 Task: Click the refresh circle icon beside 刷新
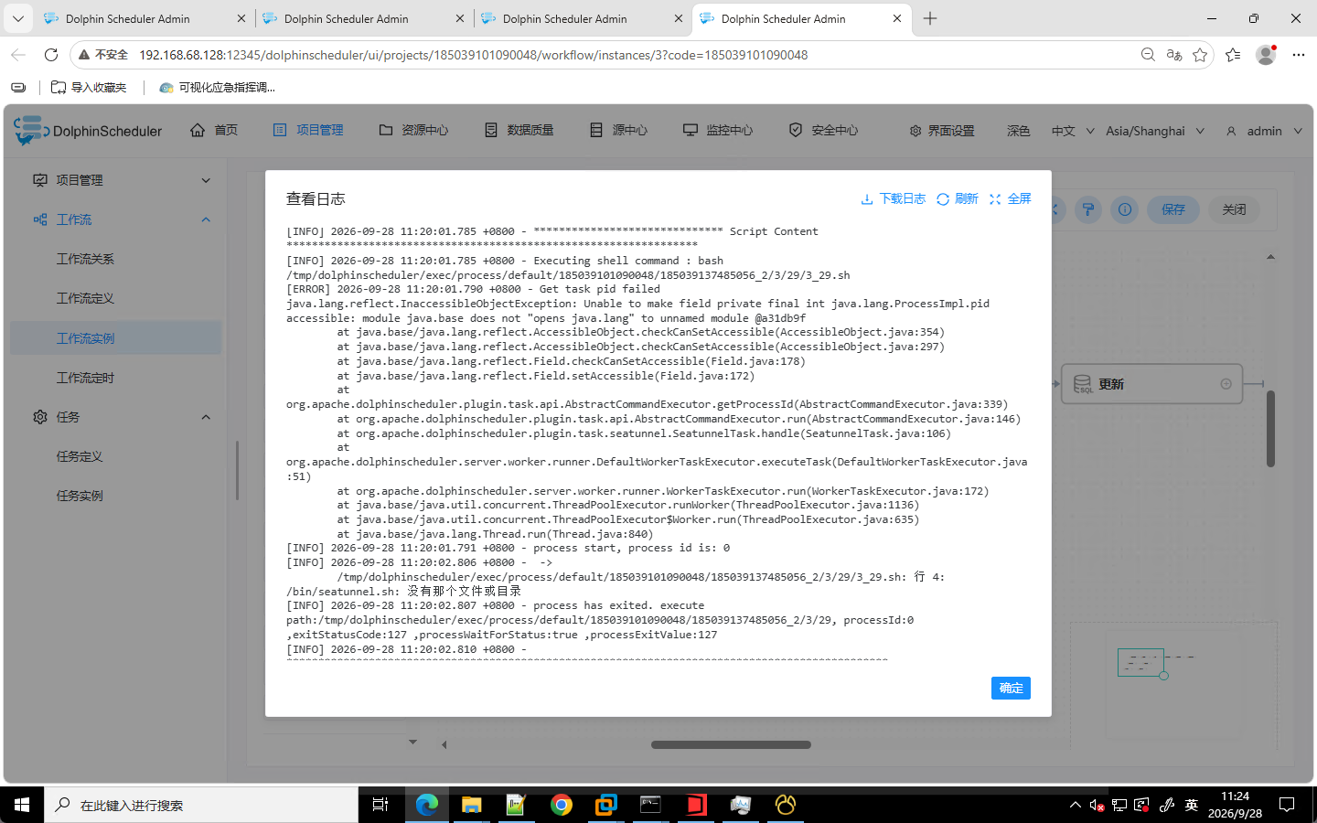(943, 199)
